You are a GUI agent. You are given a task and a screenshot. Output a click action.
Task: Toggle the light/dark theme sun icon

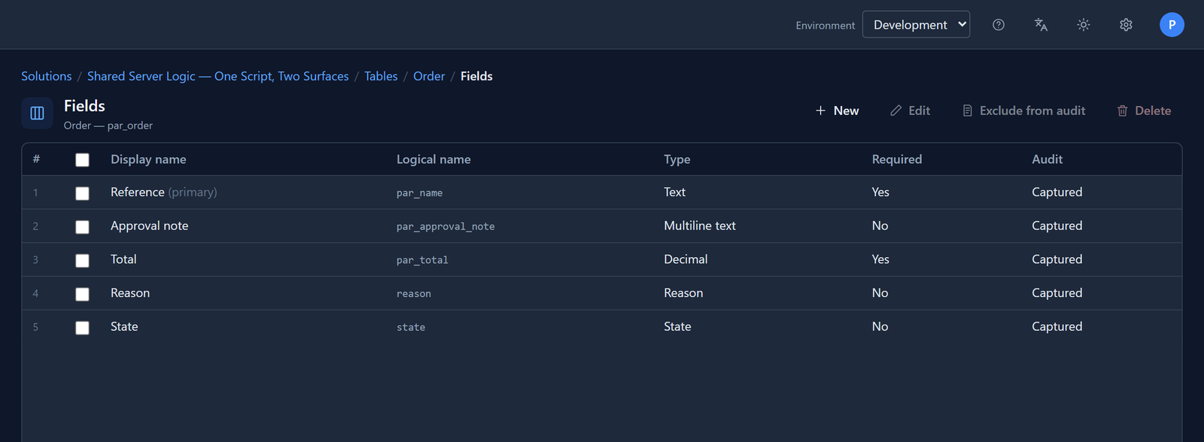(x=1084, y=25)
